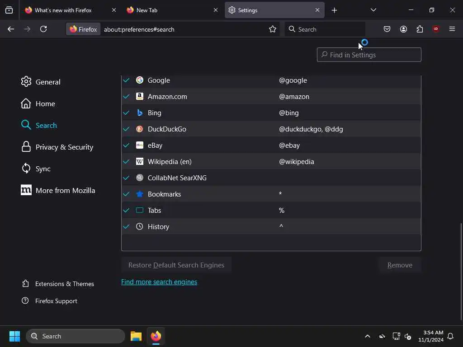Uncheck the Google search engine checkmark
Viewport: 463px width, 347px height.
coord(127,80)
